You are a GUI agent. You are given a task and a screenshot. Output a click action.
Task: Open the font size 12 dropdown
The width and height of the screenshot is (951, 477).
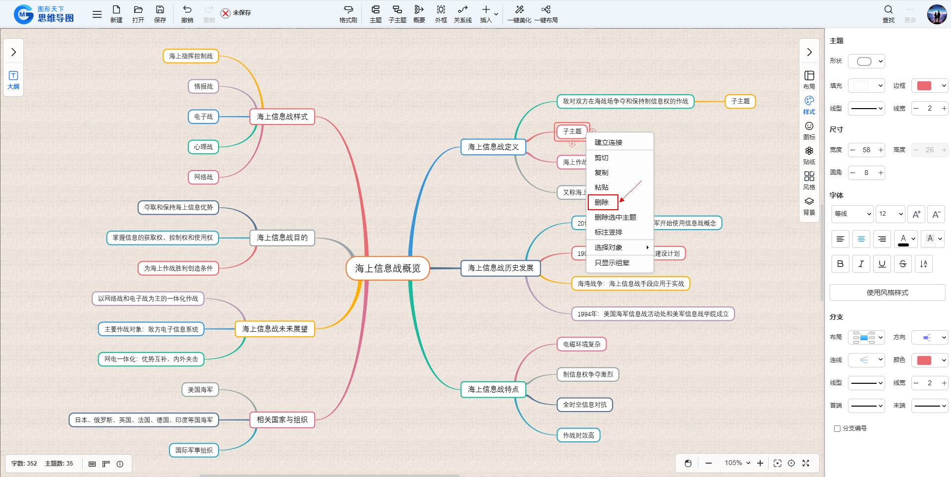point(890,214)
